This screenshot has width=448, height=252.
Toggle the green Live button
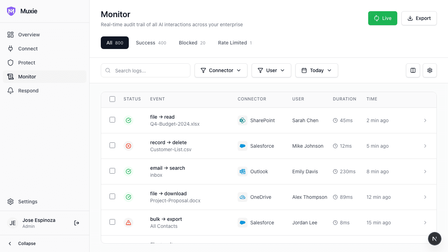[x=383, y=18]
